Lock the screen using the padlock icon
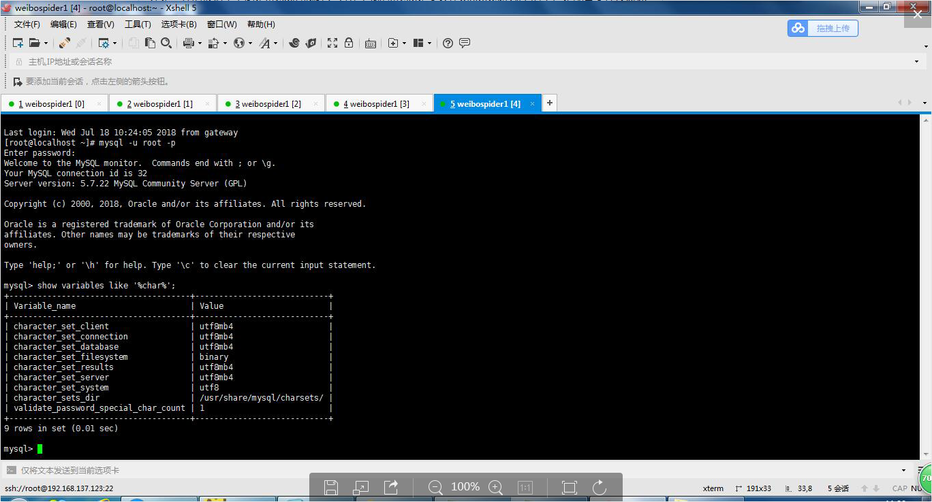Screen dimensions: 932x502 click(348, 43)
